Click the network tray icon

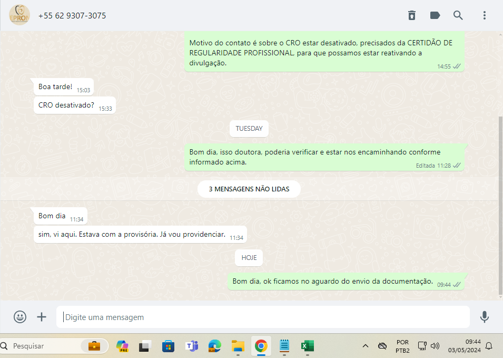coord(422,346)
